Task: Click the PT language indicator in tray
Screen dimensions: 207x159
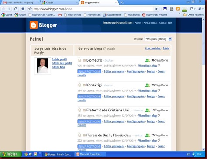Action: [188, 154]
